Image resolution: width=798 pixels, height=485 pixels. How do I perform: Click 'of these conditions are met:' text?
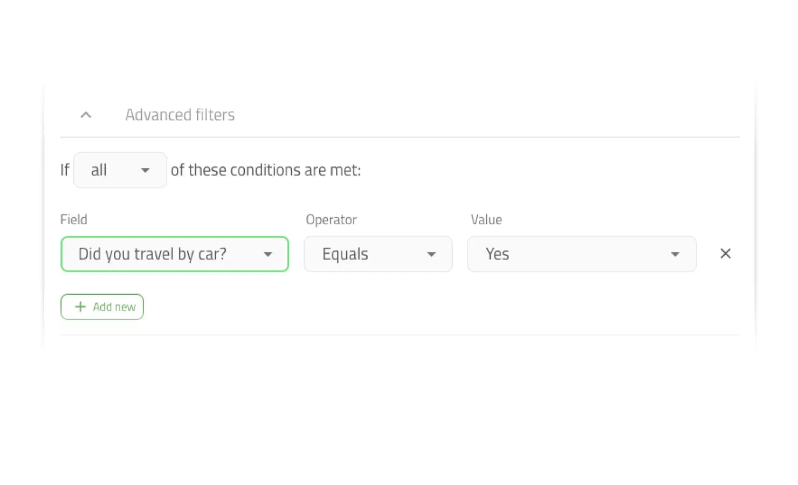(x=265, y=170)
